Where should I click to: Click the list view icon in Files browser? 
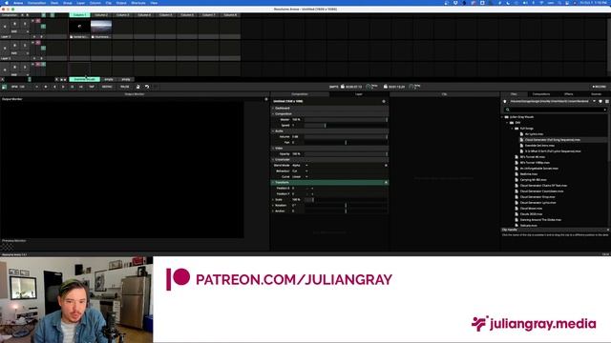pyautogui.click(x=607, y=102)
